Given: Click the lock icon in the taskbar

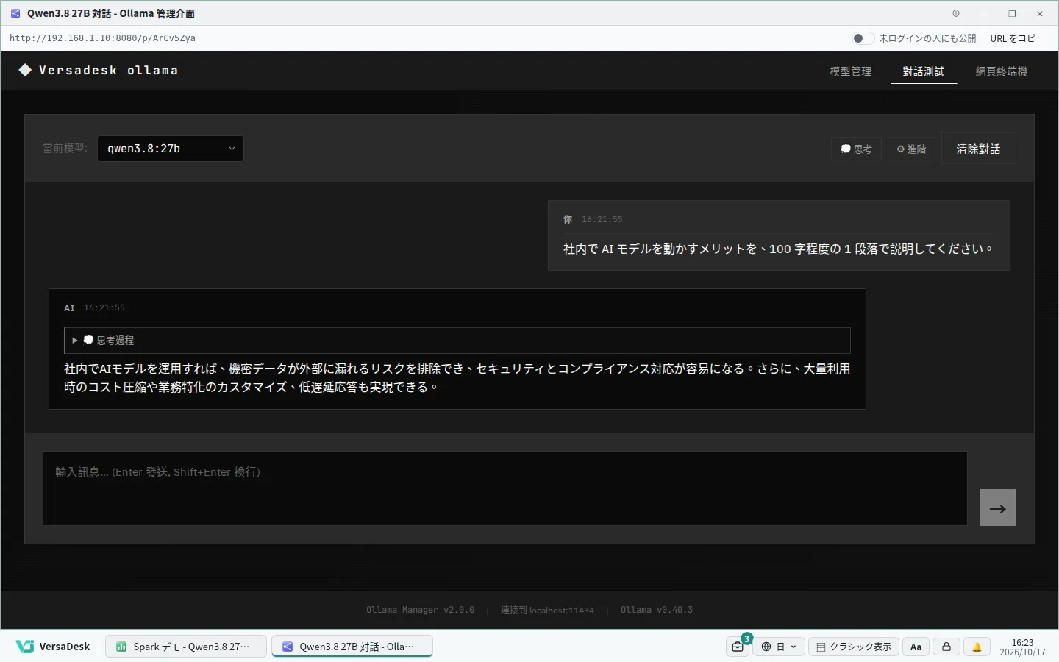Looking at the screenshot, I should (946, 647).
